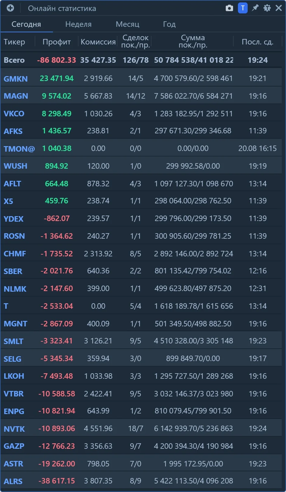Image resolution: width=286 pixels, height=492 pixels.
Task: Switch to the Неделя tab
Action: coord(78,24)
